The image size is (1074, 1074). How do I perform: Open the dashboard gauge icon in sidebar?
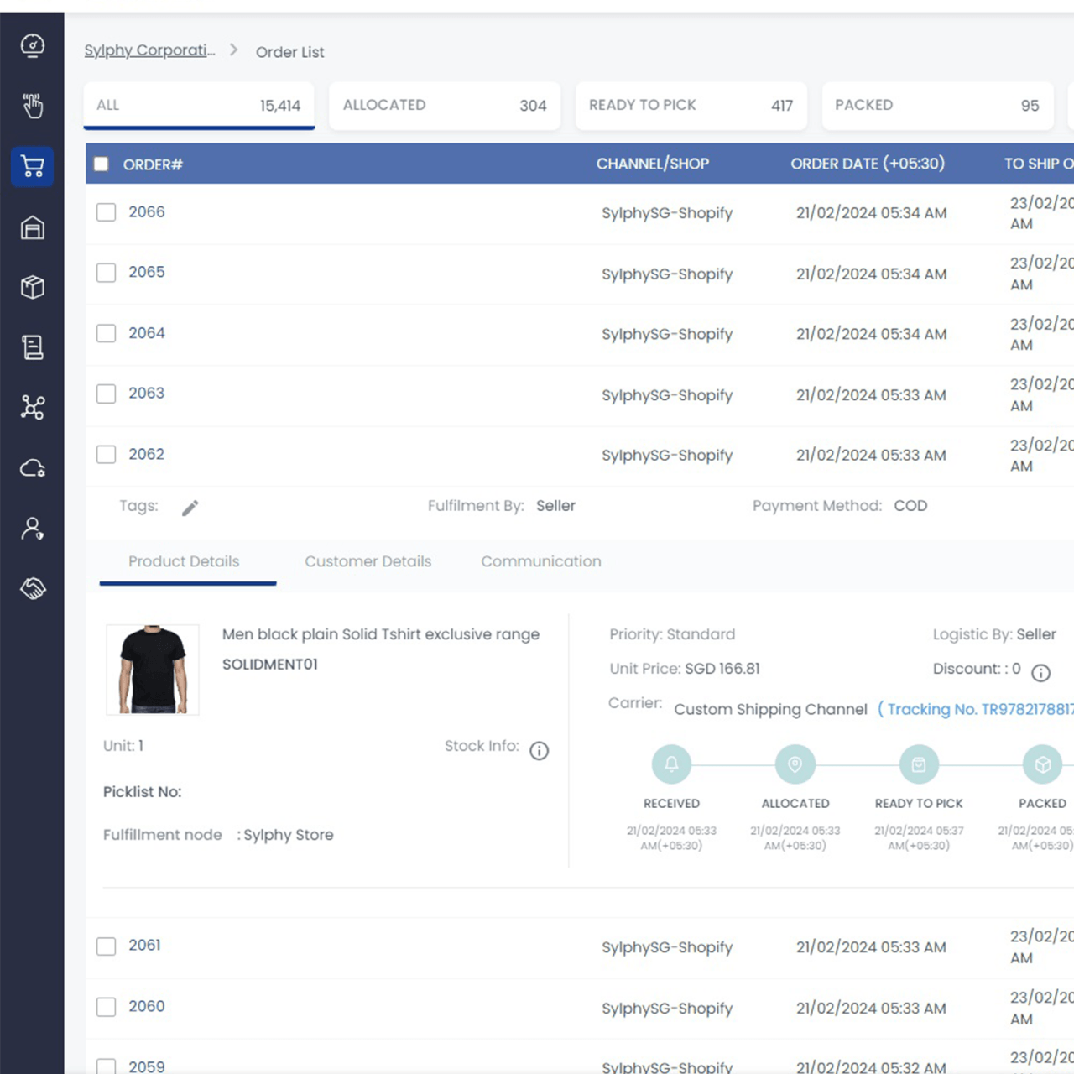coord(32,45)
